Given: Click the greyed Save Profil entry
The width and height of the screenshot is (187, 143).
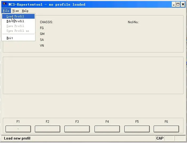Looking at the screenshot, I should [x=18, y=26].
